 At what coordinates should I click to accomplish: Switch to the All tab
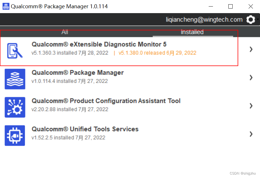pyautogui.click(x=65, y=32)
